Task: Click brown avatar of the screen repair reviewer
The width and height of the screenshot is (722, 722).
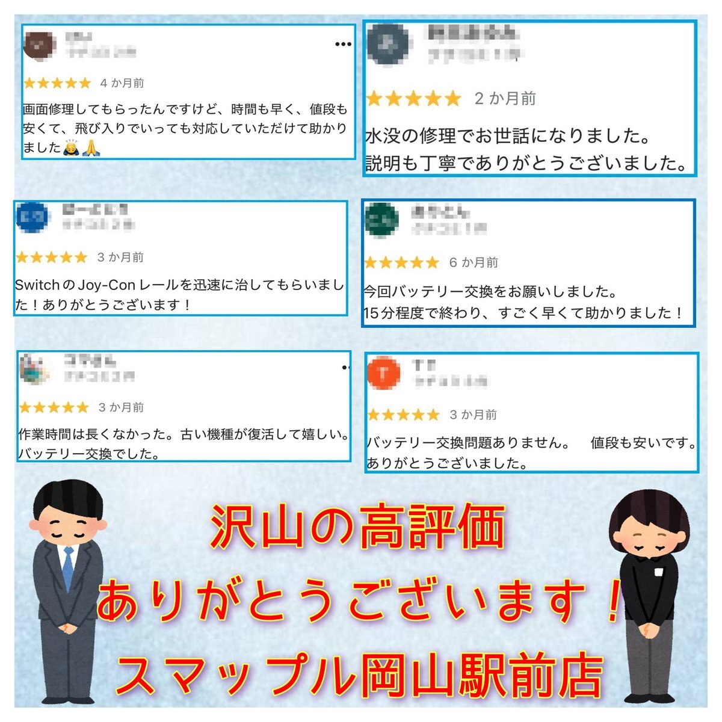Action: 40,45
